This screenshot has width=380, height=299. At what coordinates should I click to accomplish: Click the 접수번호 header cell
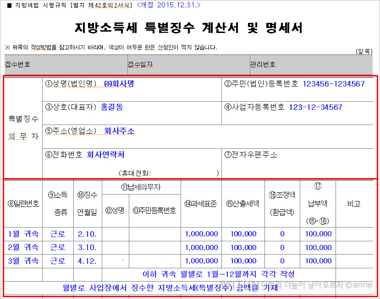[66, 65]
